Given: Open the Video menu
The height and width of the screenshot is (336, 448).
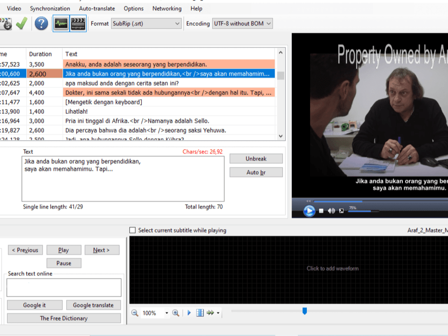Looking at the screenshot, I should 14,9.
